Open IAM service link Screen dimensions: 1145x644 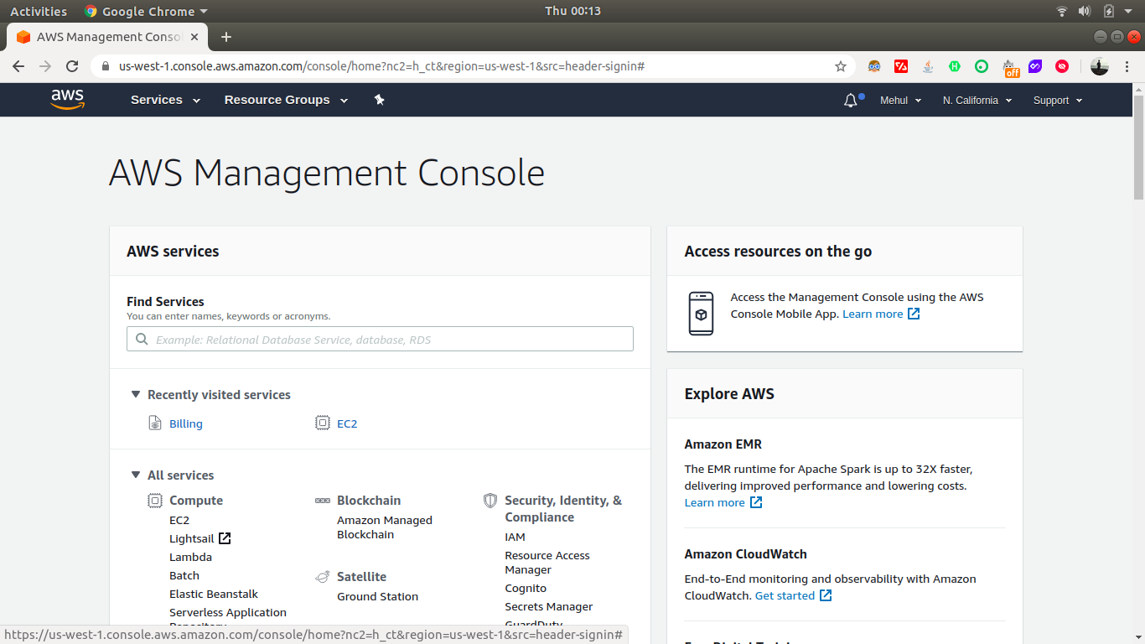point(515,537)
